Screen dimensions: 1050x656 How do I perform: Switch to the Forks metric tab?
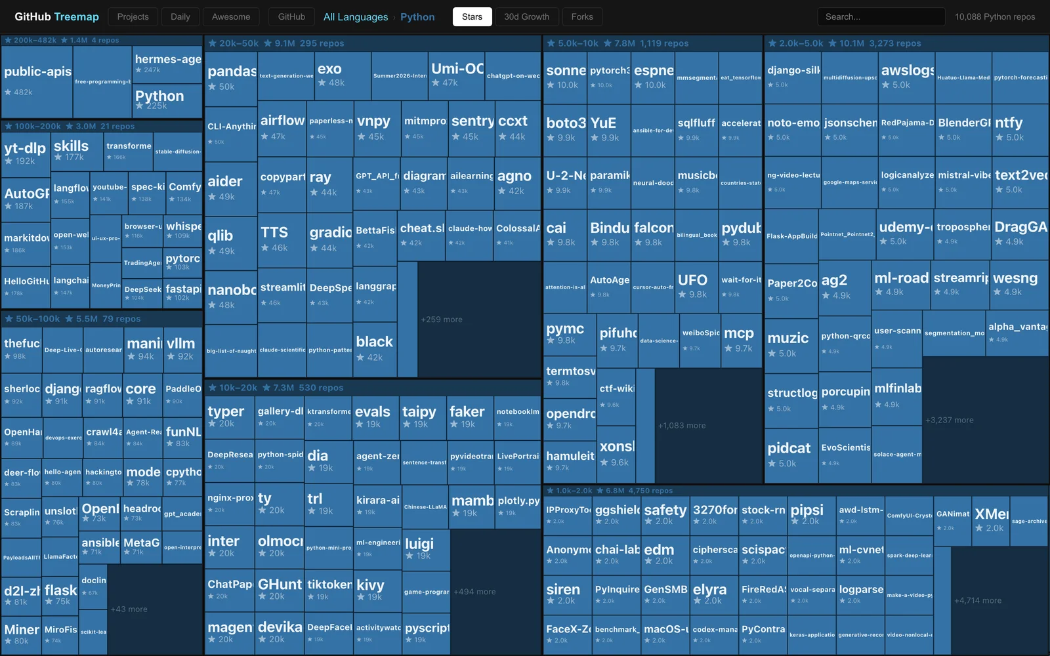click(x=582, y=16)
